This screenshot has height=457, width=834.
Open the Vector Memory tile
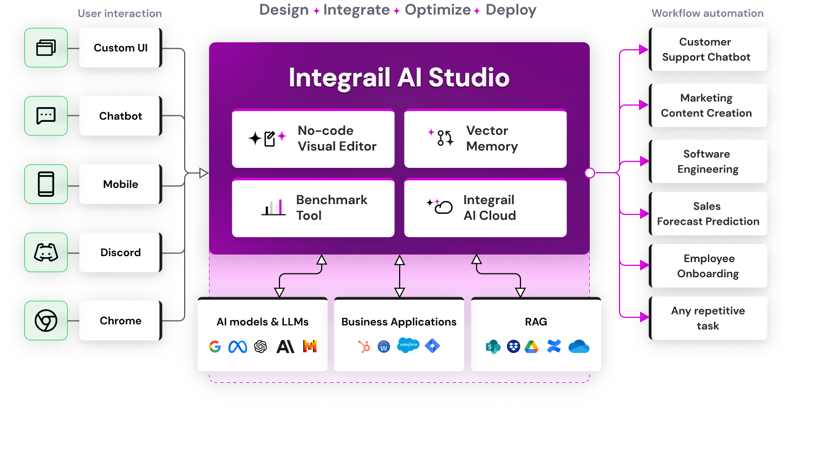click(x=485, y=139)
